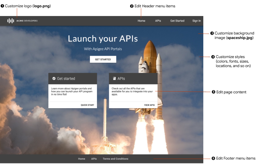Select Get Started in the top navigation
The width and height of the screenshot is (263, 164).
(177, 21)
